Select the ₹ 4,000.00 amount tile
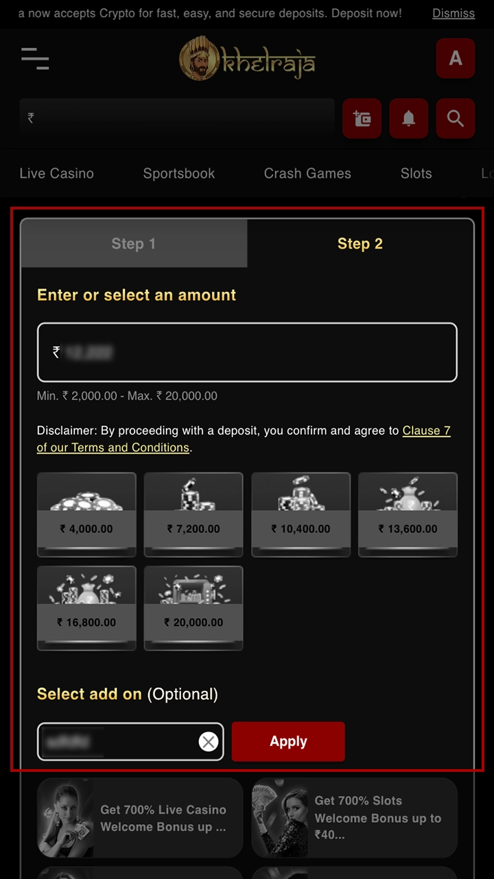Screen dimensions: 494x879 pyautogui.click(x=86, y=514)
